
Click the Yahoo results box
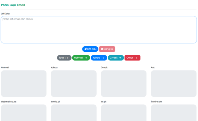click(x=74, y=84)
